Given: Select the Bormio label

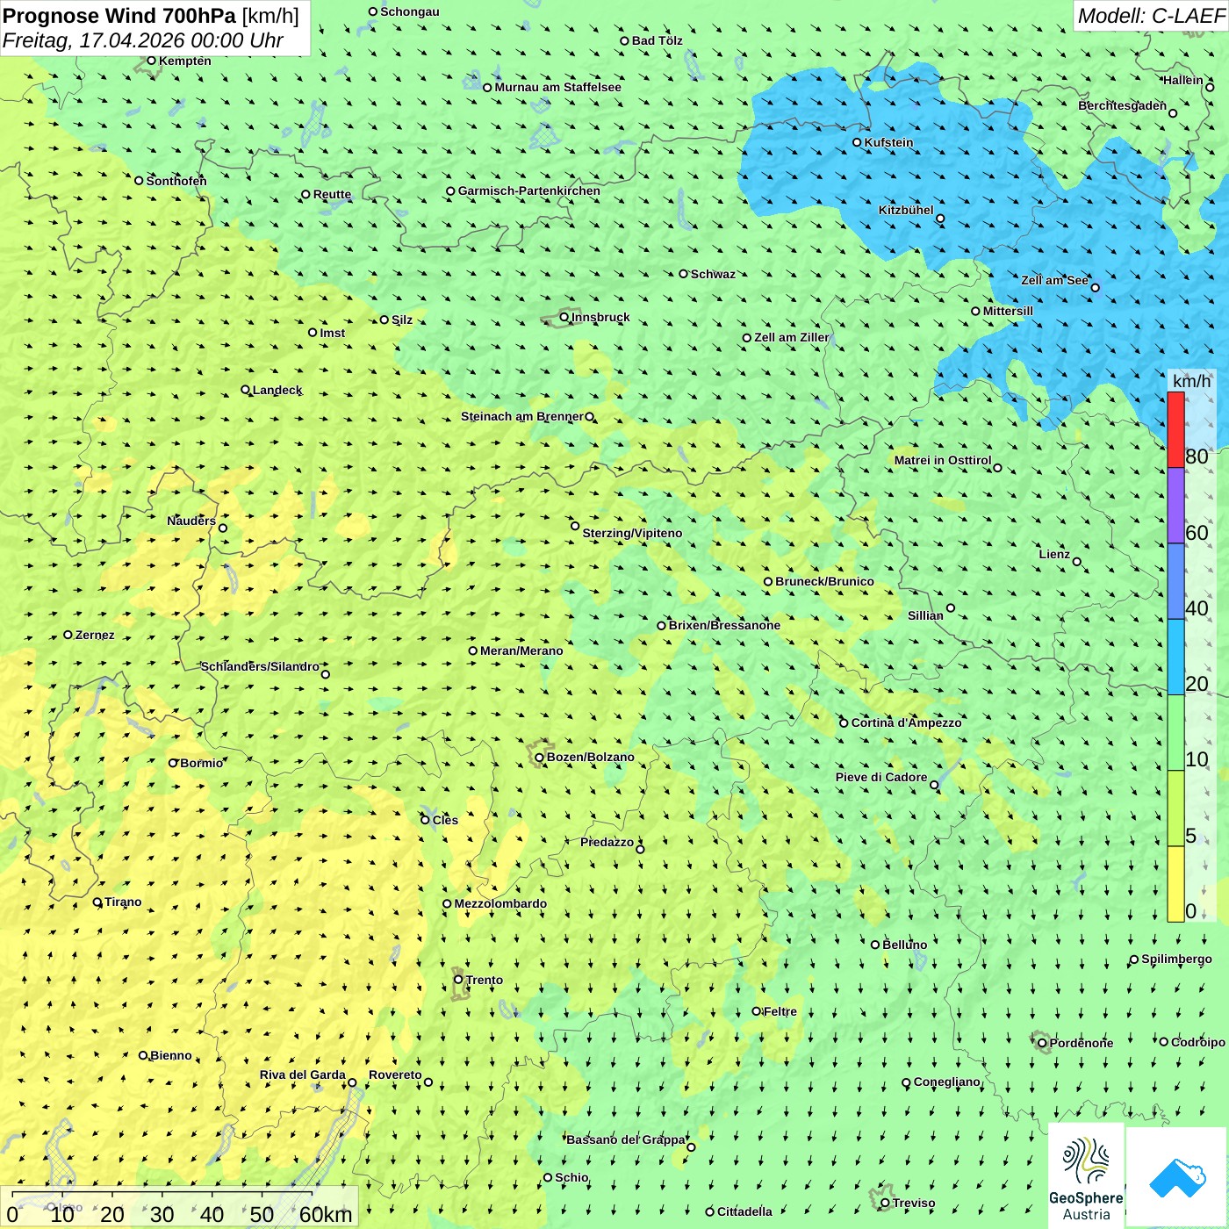Looking at the screenshot, I should [201, 763].
